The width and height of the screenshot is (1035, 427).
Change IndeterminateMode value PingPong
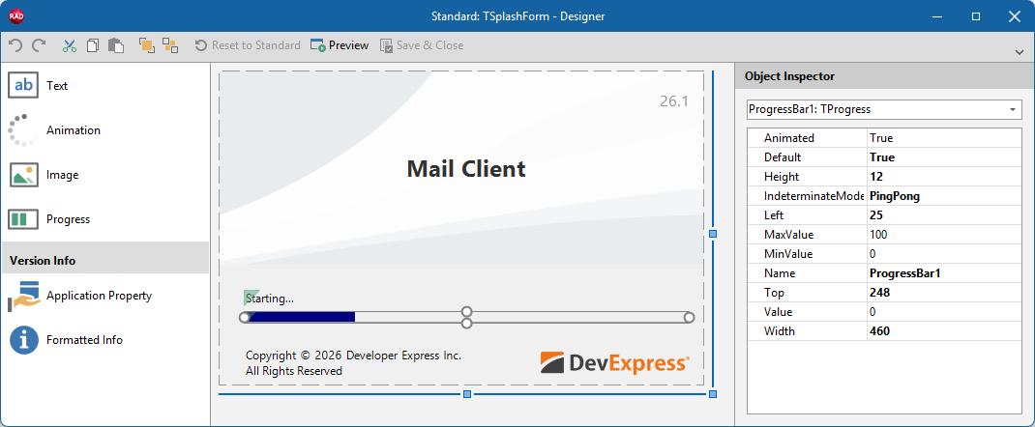[944, 196]
